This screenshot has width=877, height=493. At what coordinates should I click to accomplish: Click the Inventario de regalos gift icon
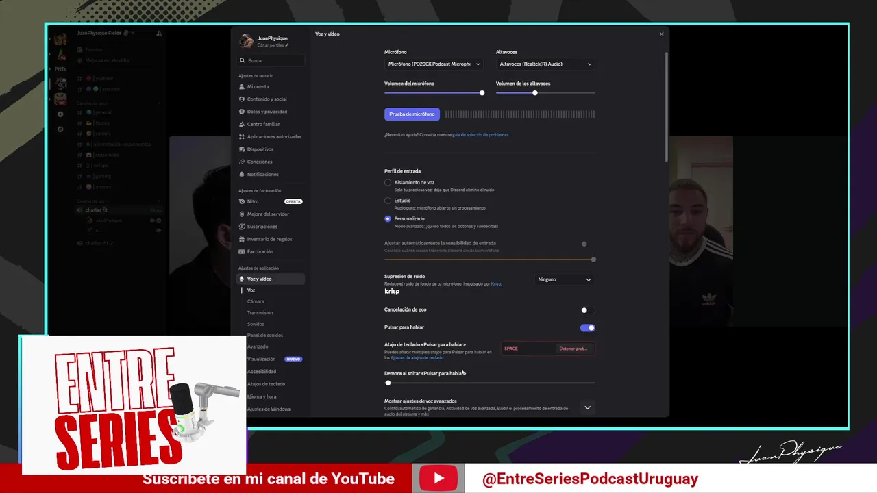coord(242,239)
